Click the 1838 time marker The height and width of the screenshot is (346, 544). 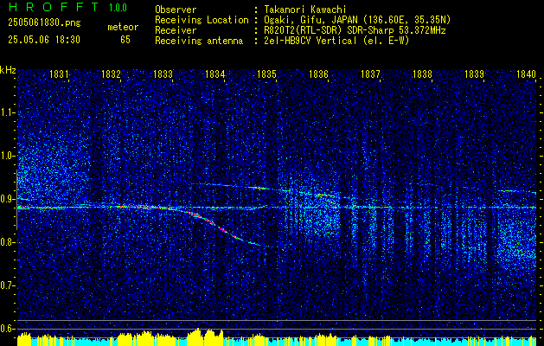click(423, 74)
